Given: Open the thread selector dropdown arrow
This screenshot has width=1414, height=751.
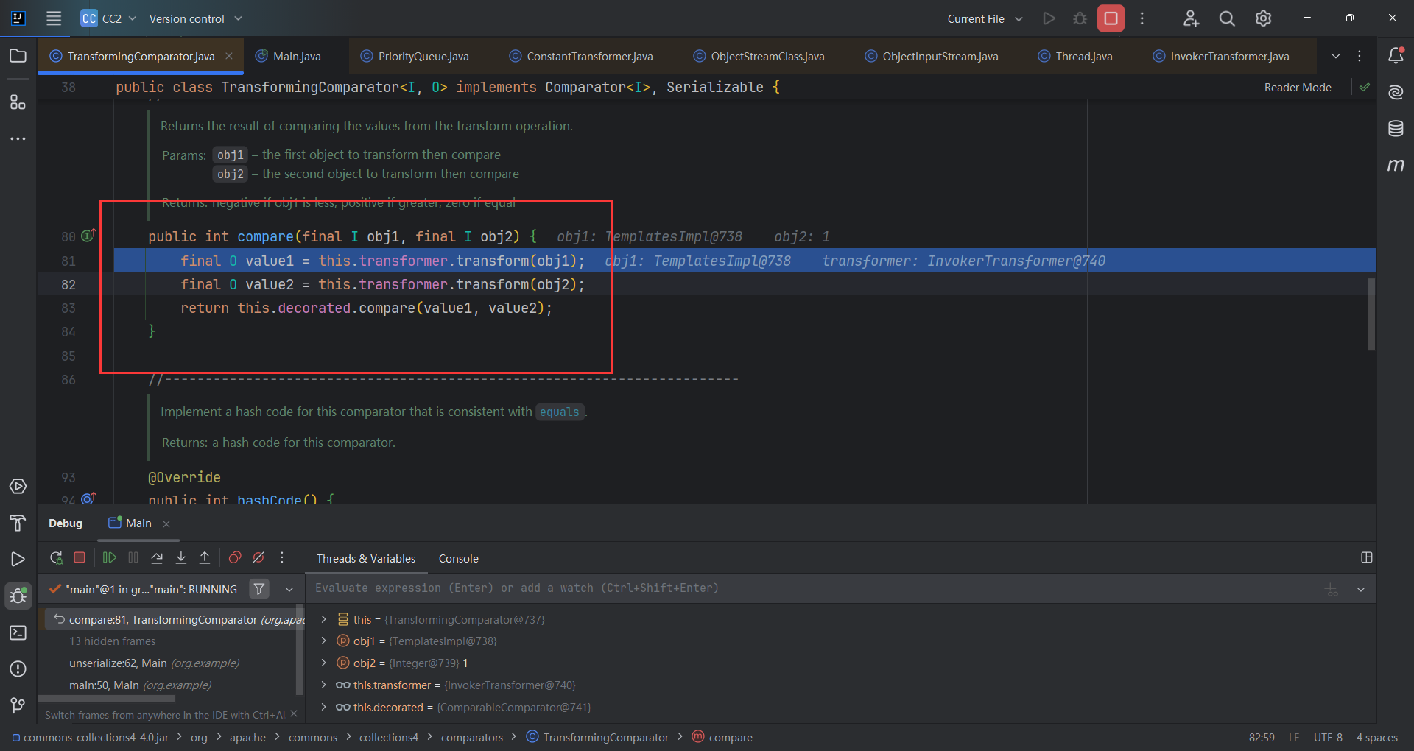Looking at the screenshot, I should 289,589.
